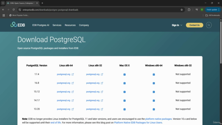The image size is (222, 125).
Task: Open the tab search dropdown arrow
Action: click(x=3, y=3)
